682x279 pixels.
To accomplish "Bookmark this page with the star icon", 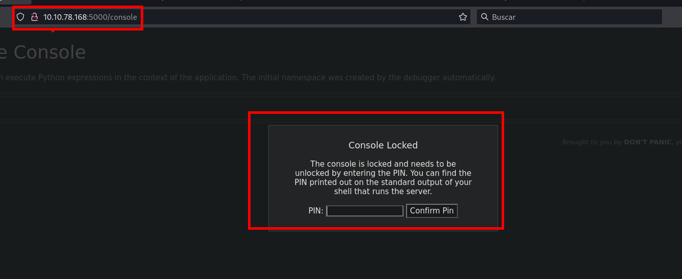I will 462,17.
